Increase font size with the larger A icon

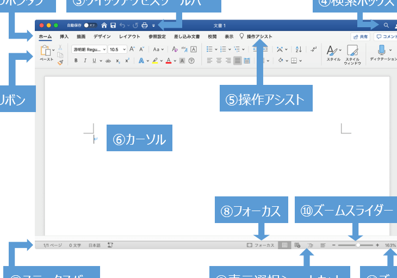[x=132, y=49]
